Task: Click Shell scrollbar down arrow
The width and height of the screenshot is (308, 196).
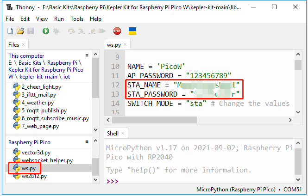Action: coord(298,179)
